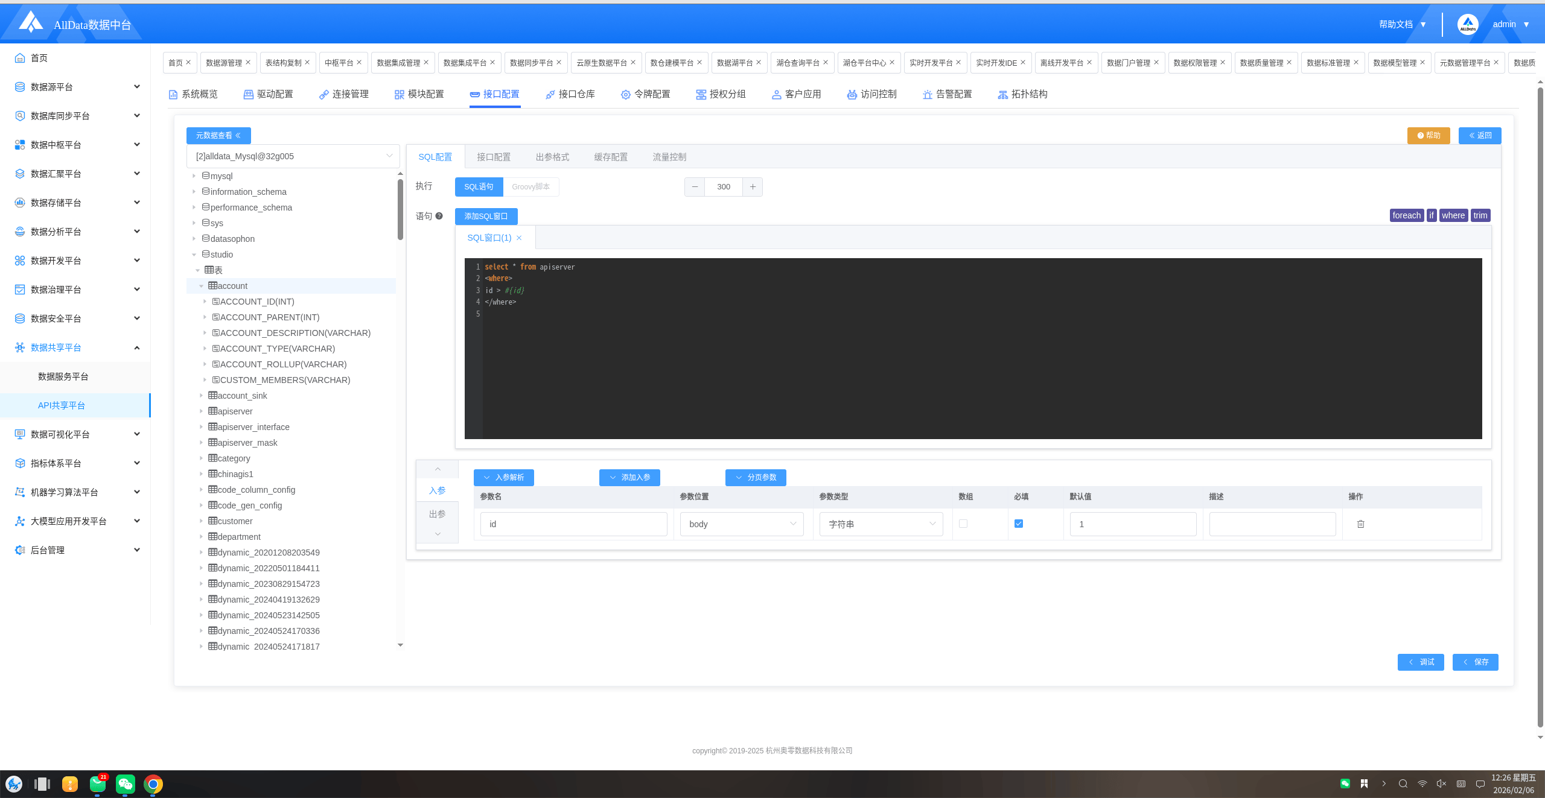
Task: Open WeChat from the taskbar
Action: [x=125, y=784]
